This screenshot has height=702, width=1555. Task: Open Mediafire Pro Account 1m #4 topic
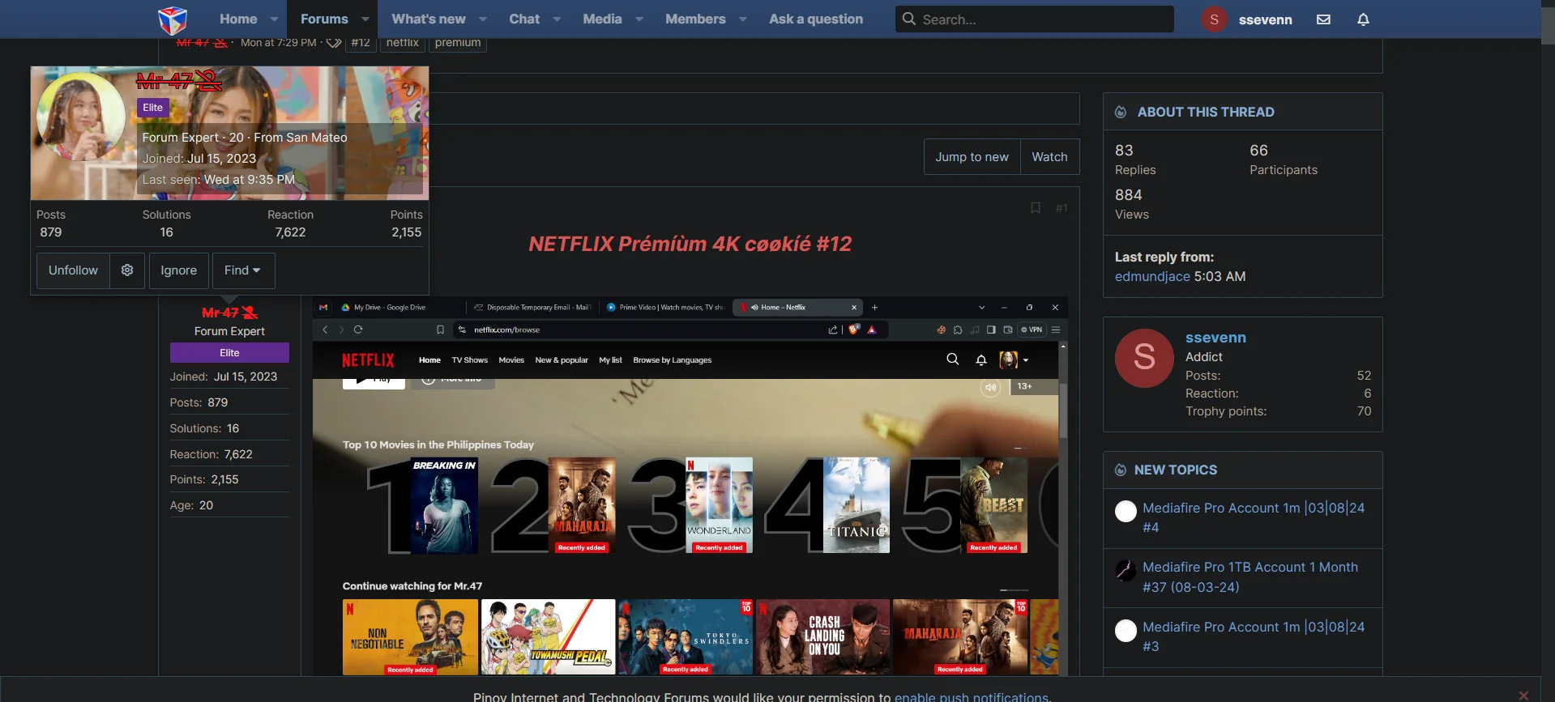pos(1254,517)
